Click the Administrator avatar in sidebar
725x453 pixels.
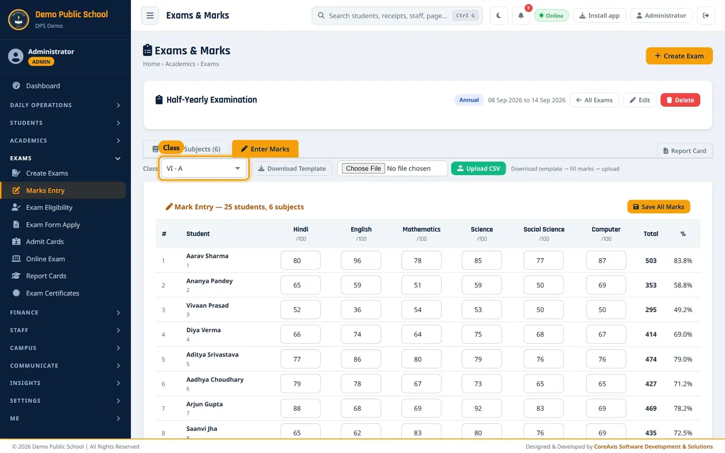(16, 56)
